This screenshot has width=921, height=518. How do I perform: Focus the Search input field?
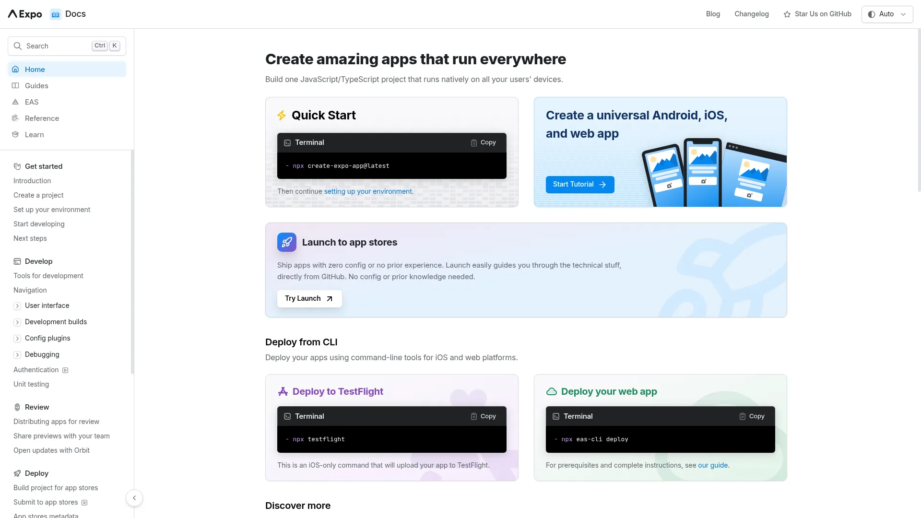[58, 46]
